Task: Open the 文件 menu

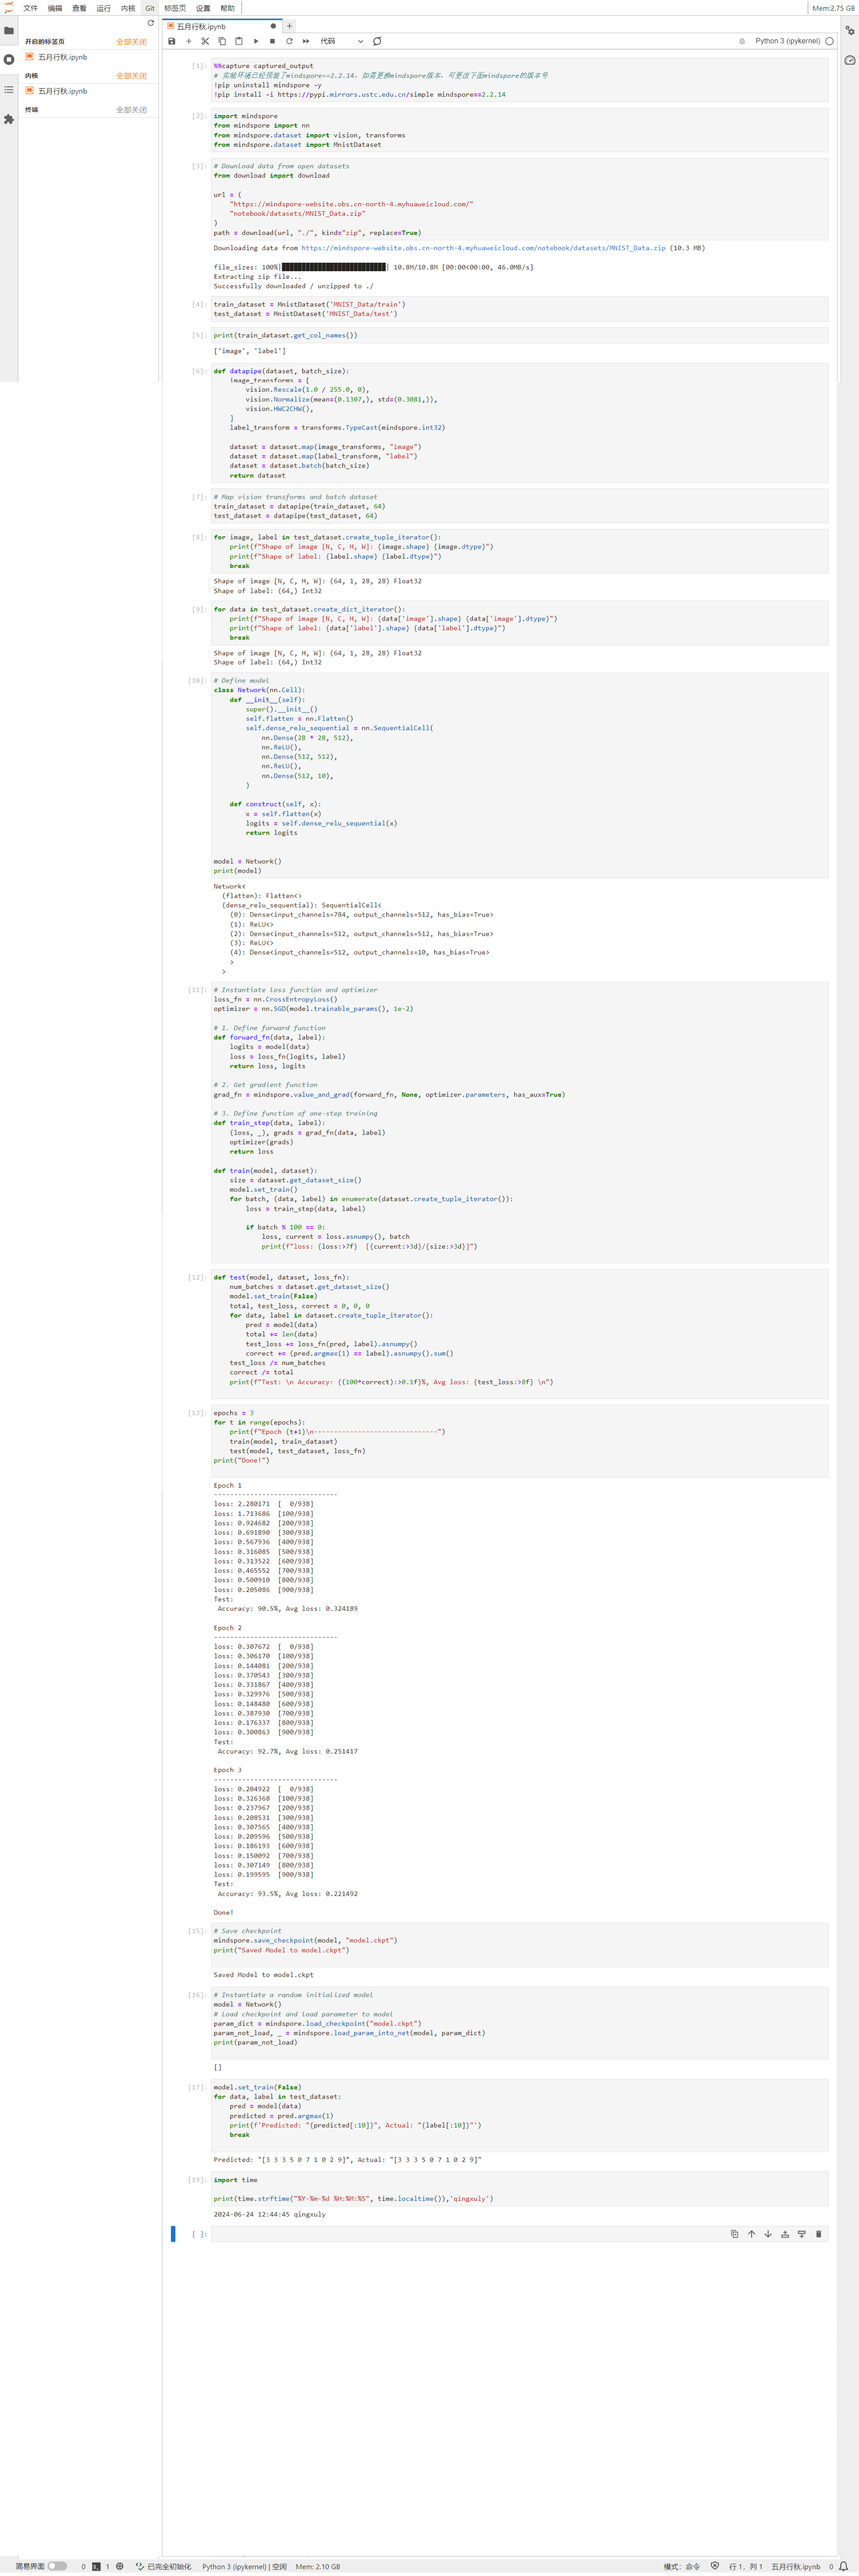Action: pos(30,8)
